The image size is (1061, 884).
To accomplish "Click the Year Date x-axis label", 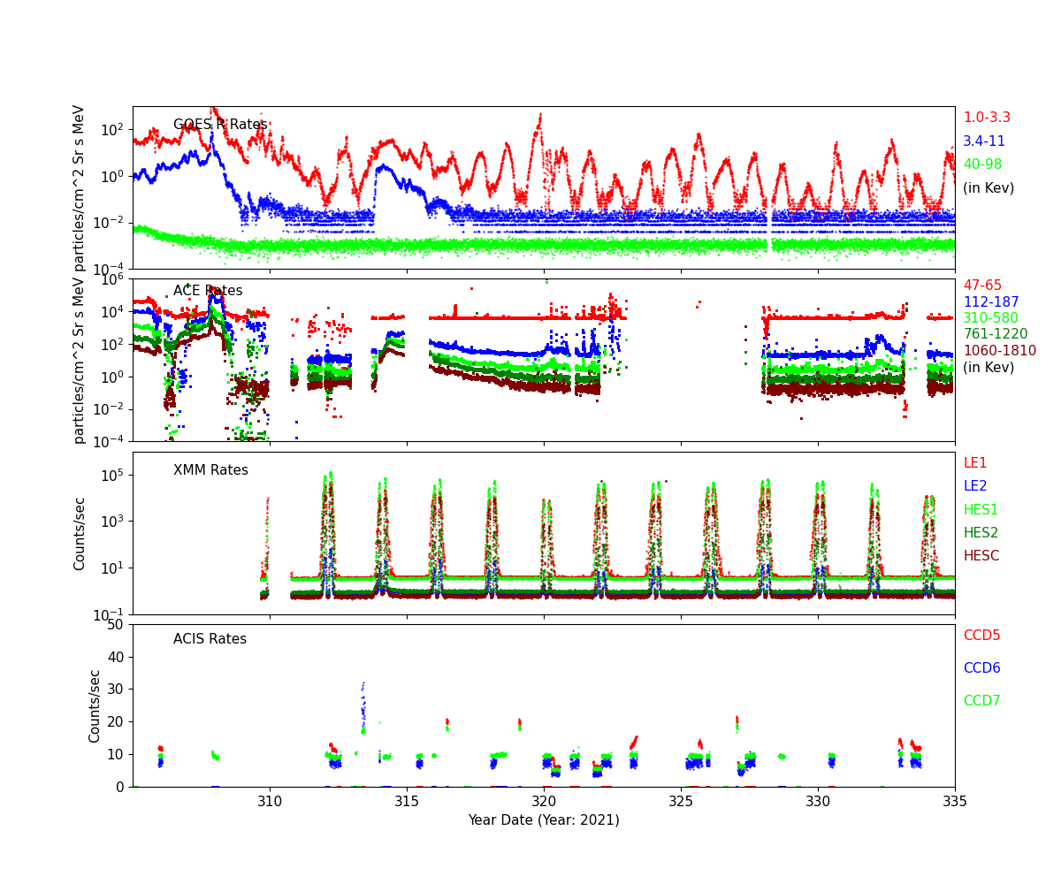I will click(543, 820).
